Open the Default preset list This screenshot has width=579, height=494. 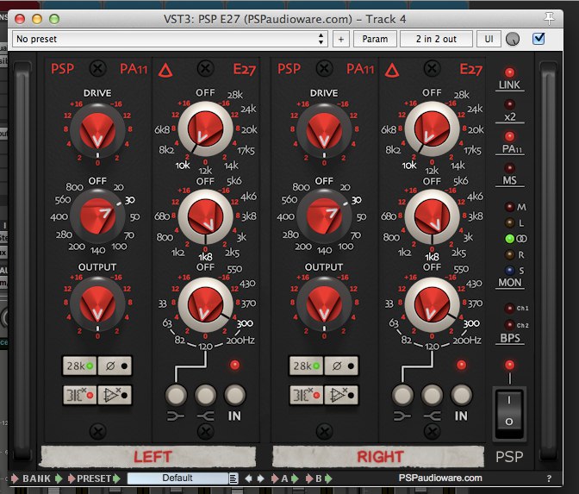(183, 478)
